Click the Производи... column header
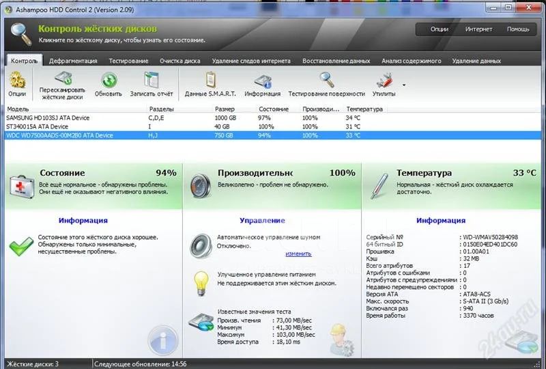 click(321, 109)
